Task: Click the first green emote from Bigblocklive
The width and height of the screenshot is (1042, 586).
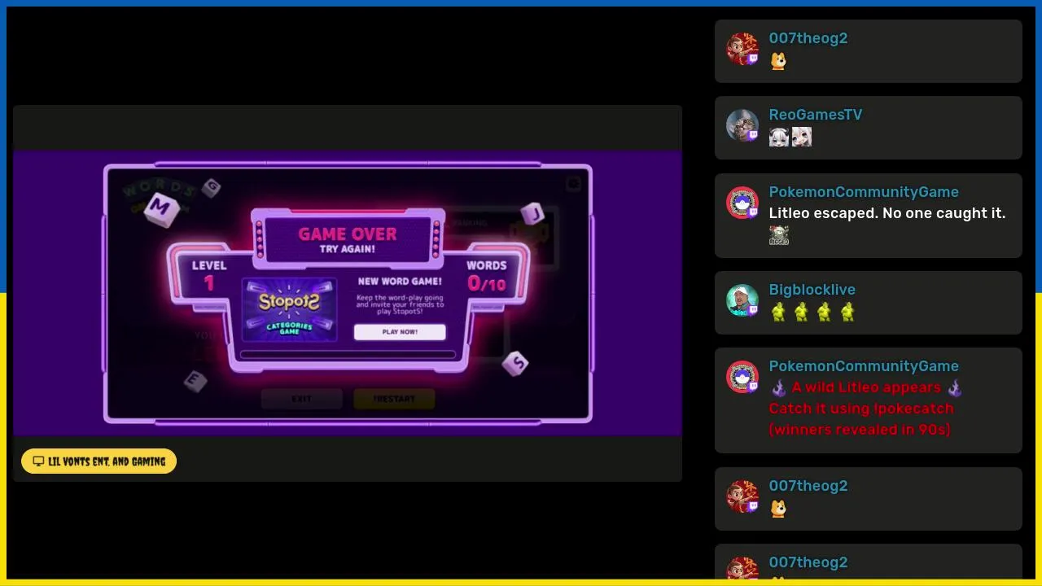Action: [779, 312]
